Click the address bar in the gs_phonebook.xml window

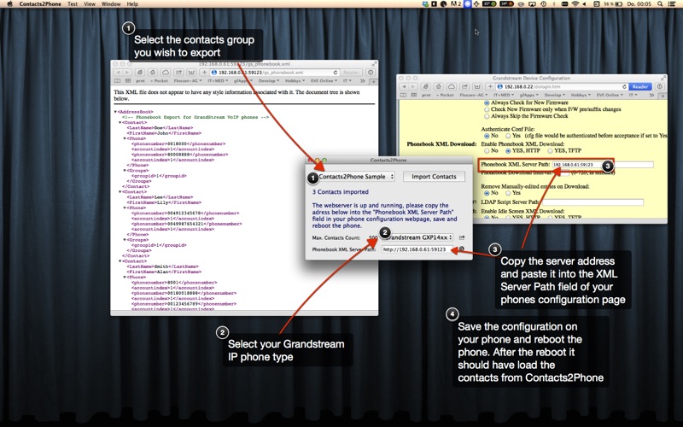(x=274, y=73)
